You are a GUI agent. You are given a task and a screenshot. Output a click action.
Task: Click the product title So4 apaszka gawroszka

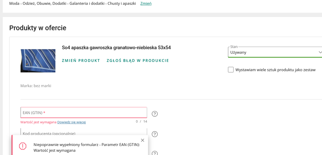point(116,48)
